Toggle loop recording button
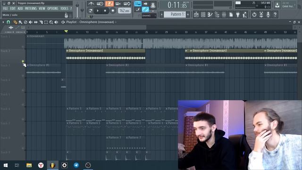The image size is (302, 170). (x=127, y=3)
